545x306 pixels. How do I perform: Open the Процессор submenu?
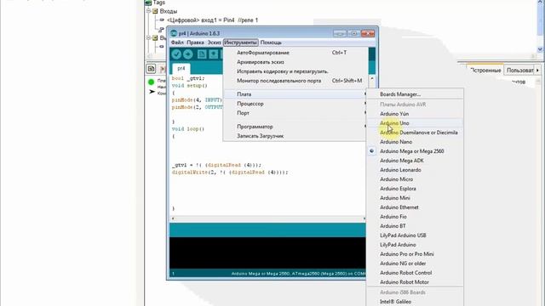coord(295,104)
